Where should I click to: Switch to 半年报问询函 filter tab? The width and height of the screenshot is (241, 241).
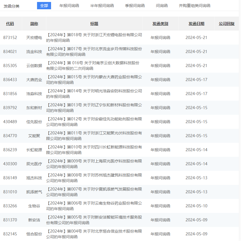(102, 6)
